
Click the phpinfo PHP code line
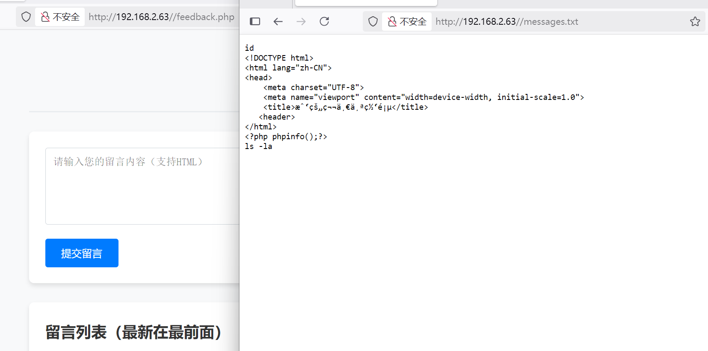pos(286,137)
